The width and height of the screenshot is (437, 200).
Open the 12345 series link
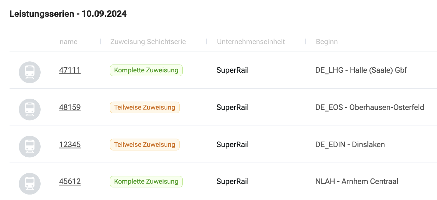coord(70,145)
